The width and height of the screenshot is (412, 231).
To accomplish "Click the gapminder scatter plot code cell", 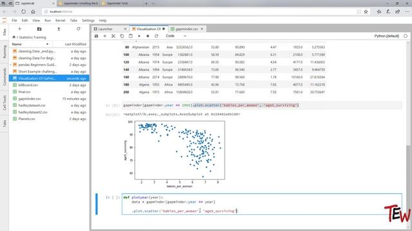I will click(262, 105).
